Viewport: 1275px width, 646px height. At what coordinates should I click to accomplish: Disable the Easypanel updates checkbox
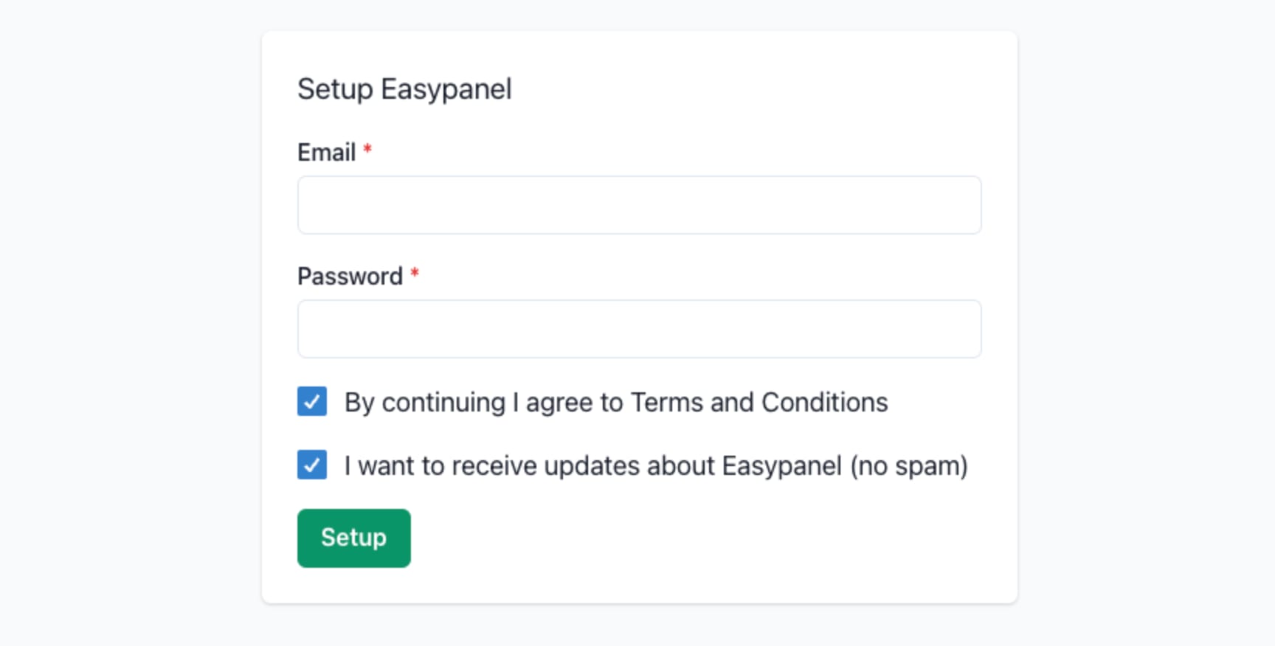pyautogui.click(x=311, y=465)
